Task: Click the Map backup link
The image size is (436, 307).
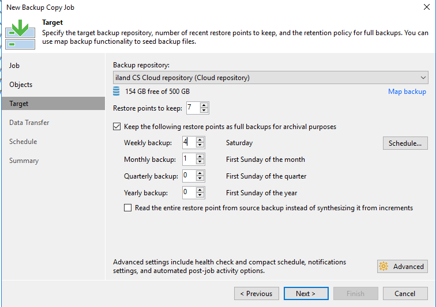Action: (x=407, y=92)
